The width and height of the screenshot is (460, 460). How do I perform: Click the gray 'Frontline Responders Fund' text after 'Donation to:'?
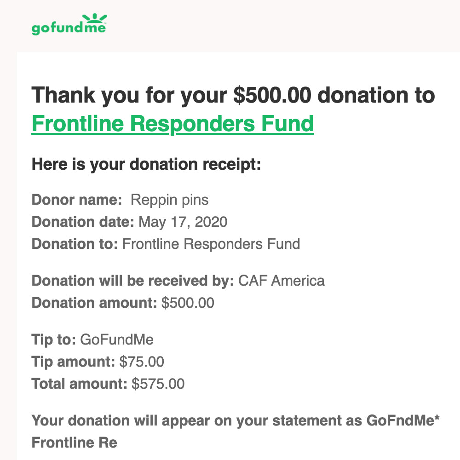tap(211, 244)
